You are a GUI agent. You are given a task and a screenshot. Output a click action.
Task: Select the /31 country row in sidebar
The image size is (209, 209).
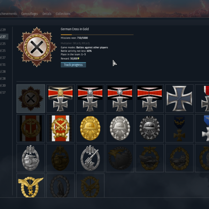[3, 65]
